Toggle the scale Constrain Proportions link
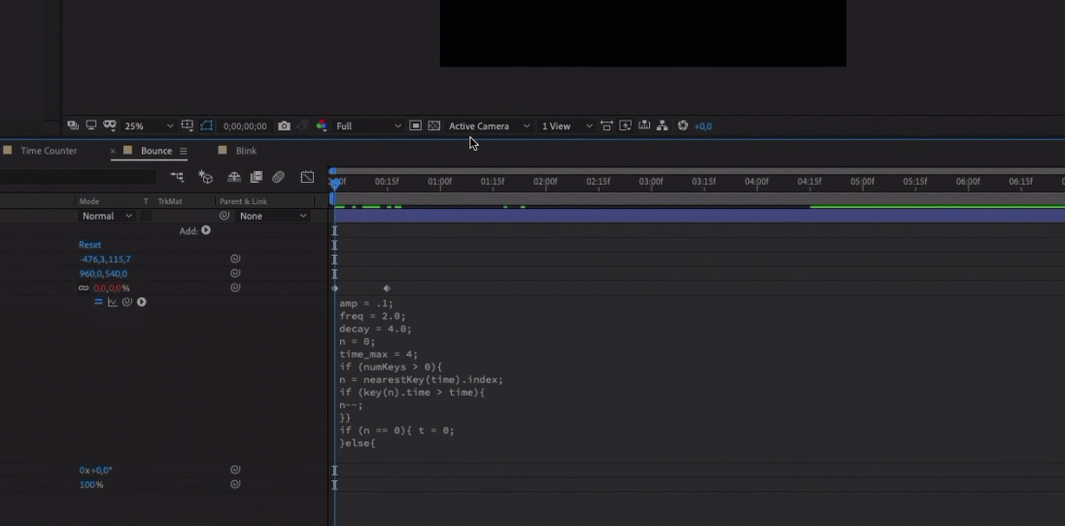This screenshot has width=1065, height=526. tap(84, 289)
